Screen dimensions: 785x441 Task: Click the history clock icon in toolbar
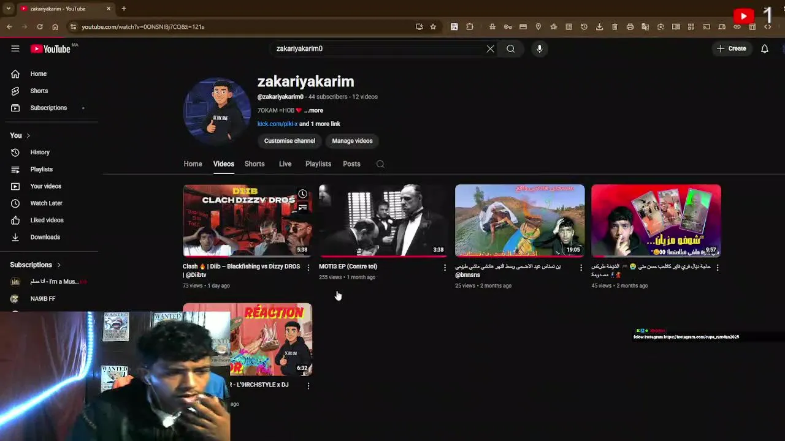coord(584,27)
